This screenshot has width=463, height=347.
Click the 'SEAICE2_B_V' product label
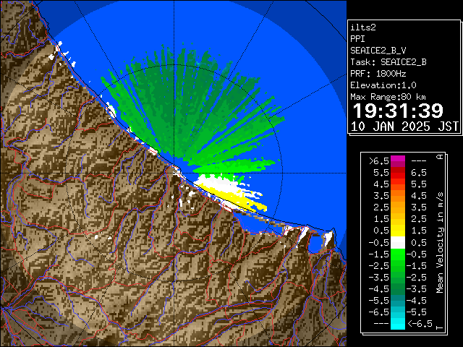click(x=378, y=51)
